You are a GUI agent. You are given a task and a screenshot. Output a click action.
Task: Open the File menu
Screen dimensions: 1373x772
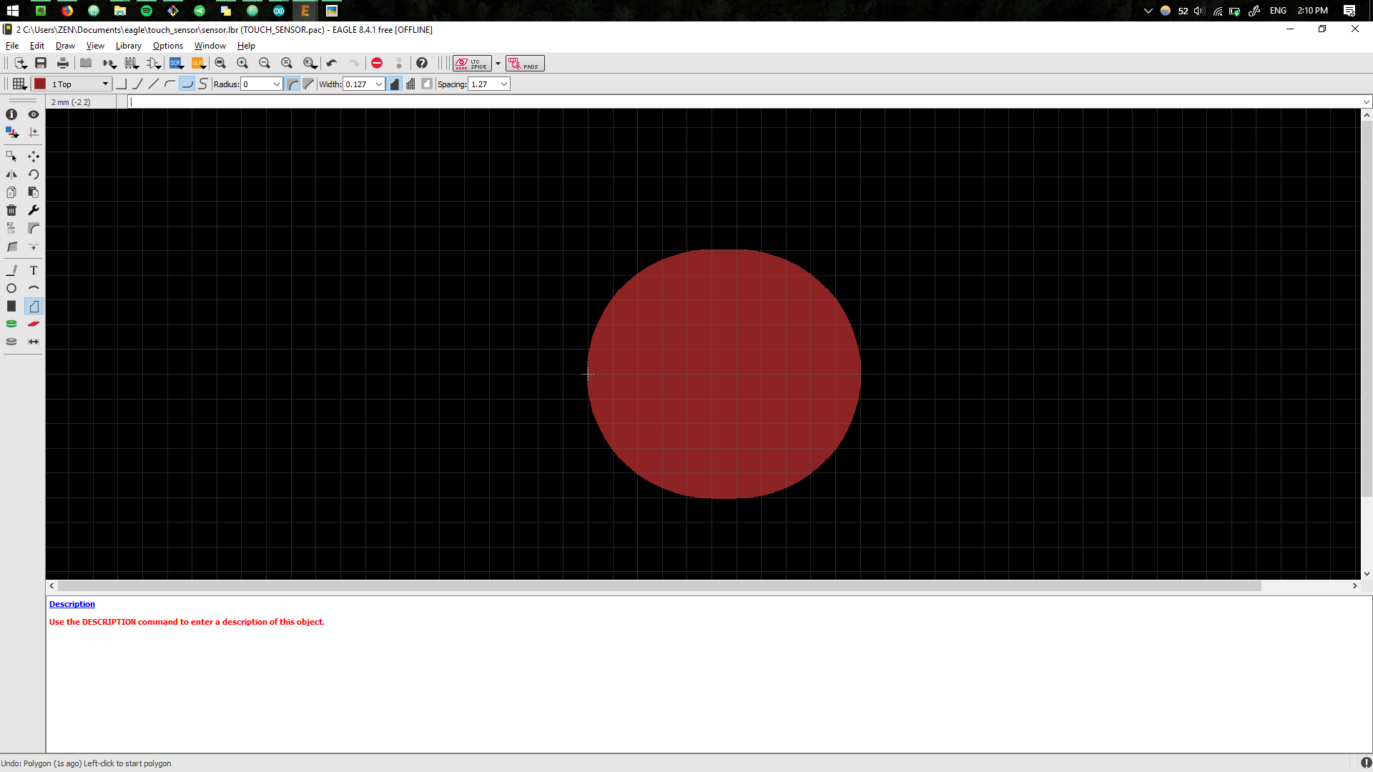click(12, 46)
